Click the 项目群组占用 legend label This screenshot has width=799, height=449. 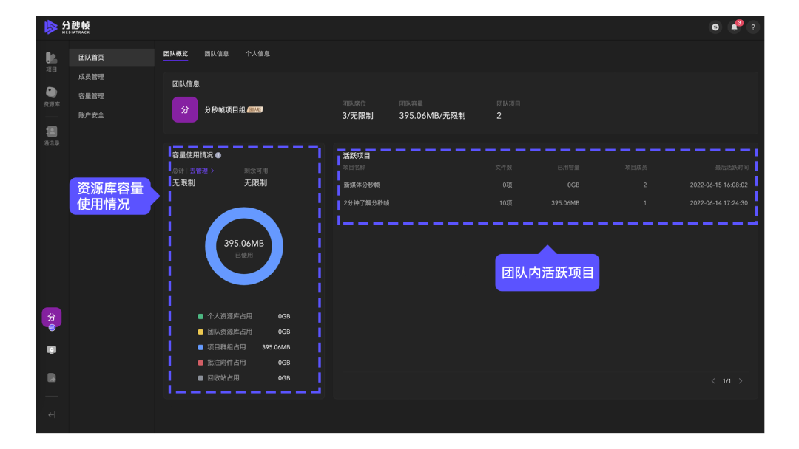click(226, 347)
